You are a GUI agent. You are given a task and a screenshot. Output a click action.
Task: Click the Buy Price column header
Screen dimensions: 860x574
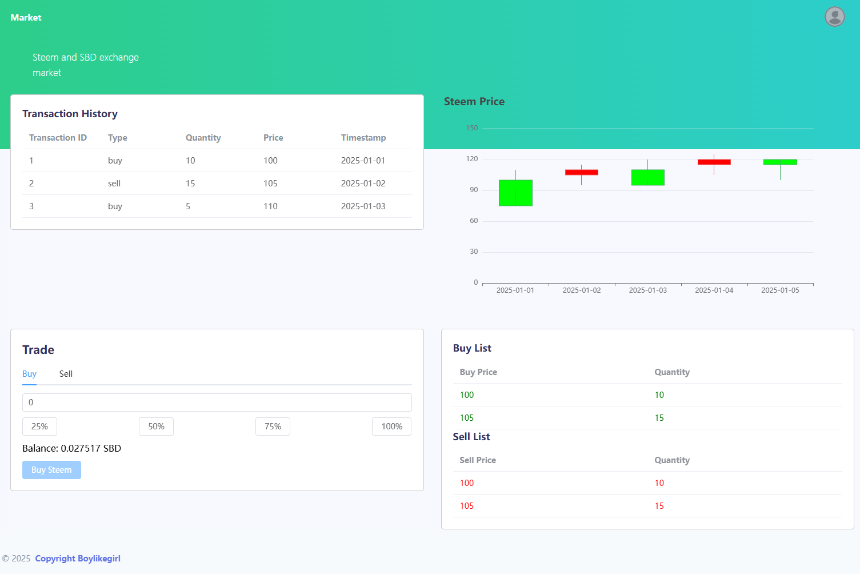point(478,372)
